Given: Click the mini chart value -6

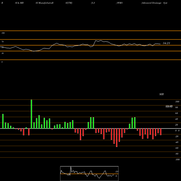Looking at the screenshot, I should (x=116, y=176).
